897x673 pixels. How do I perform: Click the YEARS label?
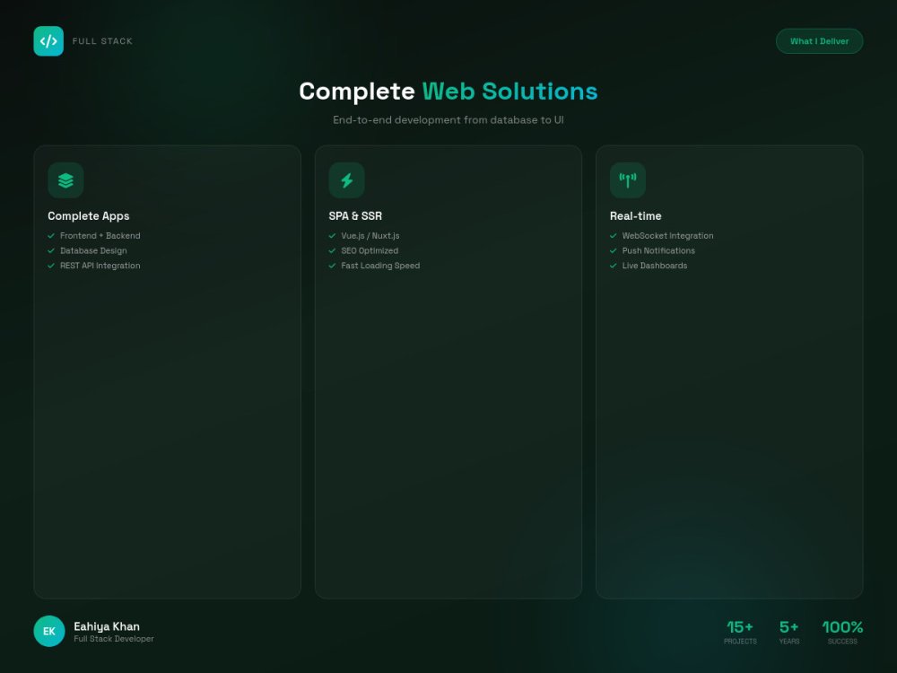789,642
